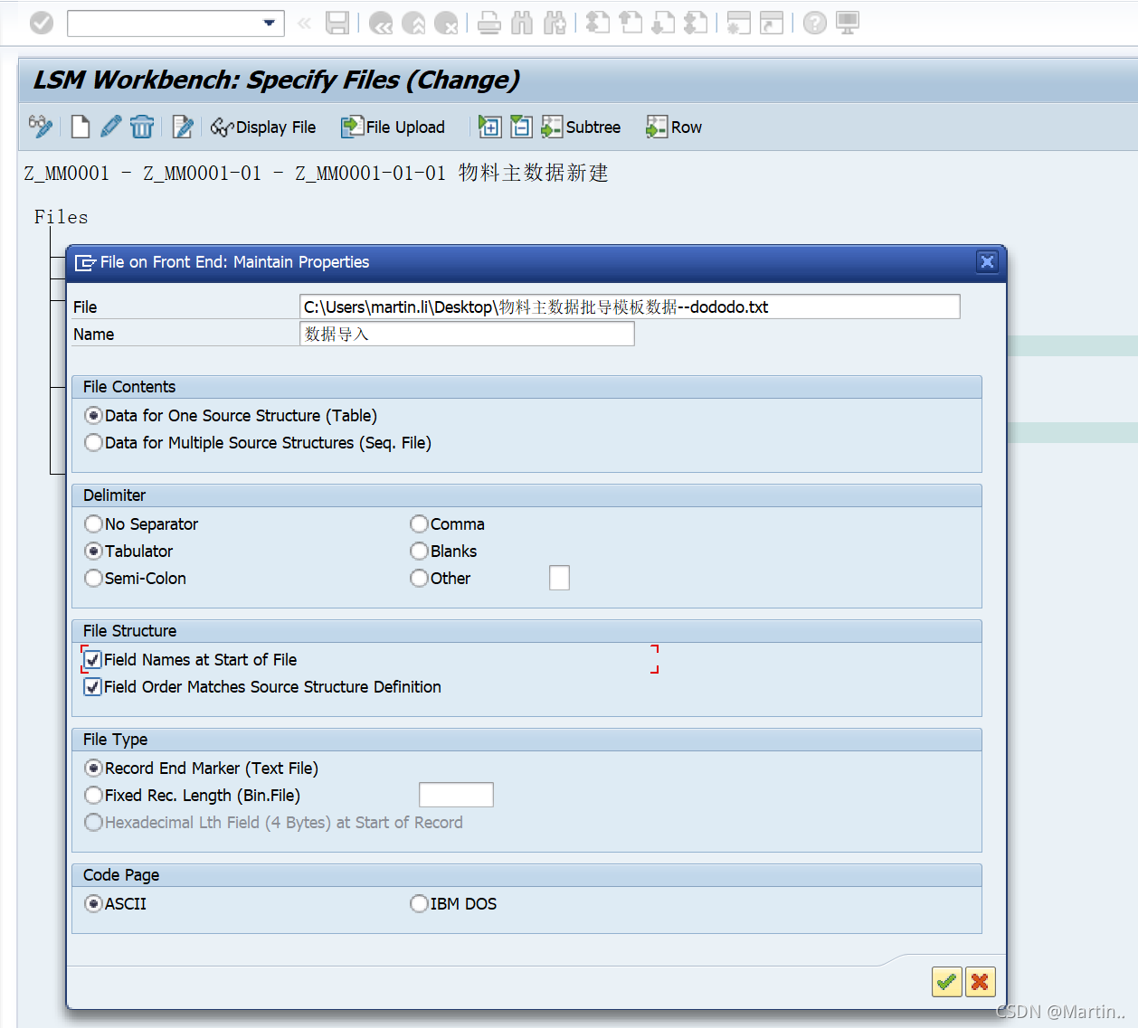Select Data for Multiple Source Structures option
The height and width of the screenshot is (1028, 1138).
coord(93,443)
